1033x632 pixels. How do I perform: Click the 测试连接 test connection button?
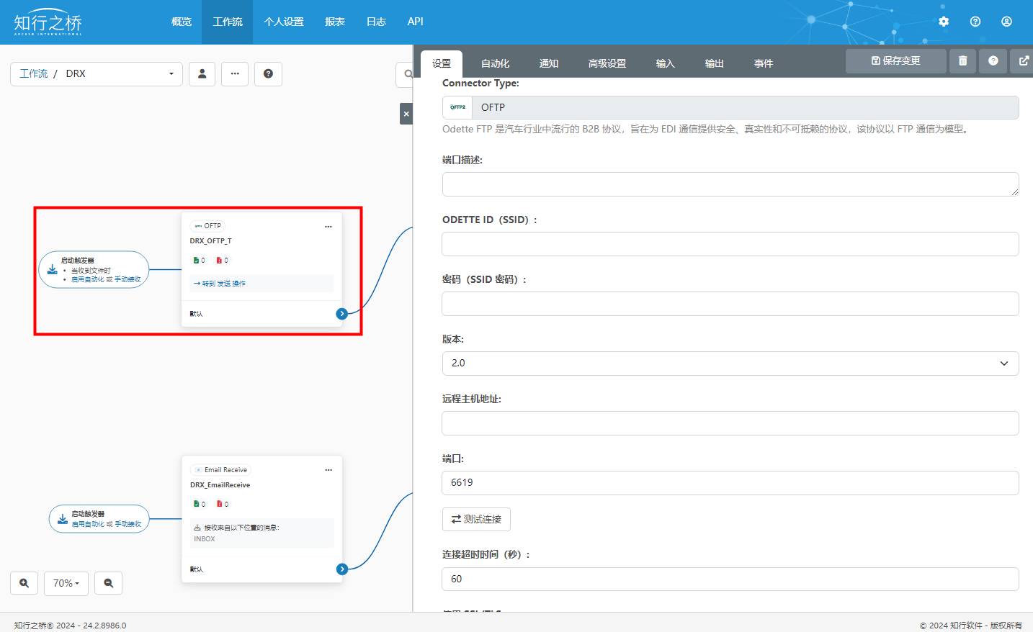[476, 519]
